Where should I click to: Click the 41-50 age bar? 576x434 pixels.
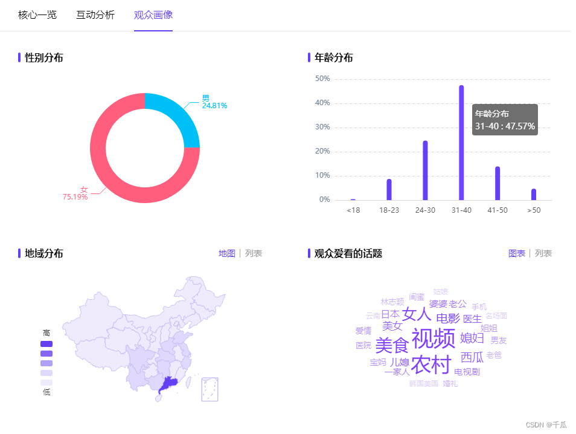[x=498, y=184]
